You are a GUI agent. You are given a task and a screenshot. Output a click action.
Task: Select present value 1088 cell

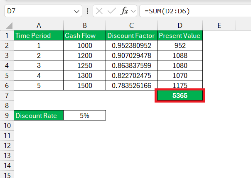pyautogui.click(x=180, y=55)
